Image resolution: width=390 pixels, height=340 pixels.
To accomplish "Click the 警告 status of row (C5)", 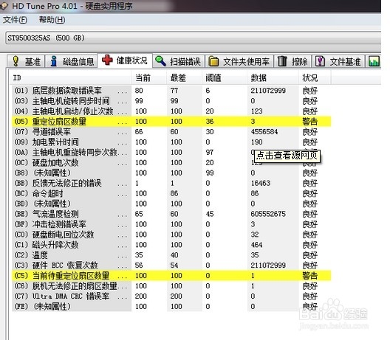I will pos(310,276).
